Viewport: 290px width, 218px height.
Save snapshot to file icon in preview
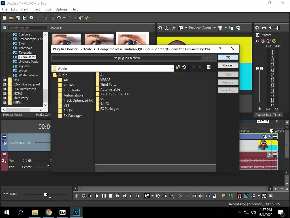[x=238, y=28]
